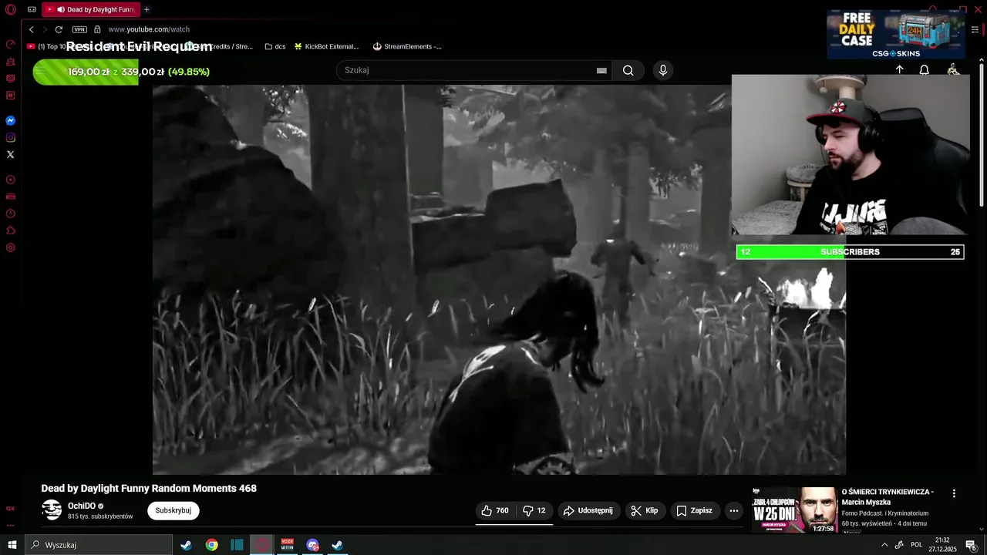This screenshot has width=987, height=555.
Task: Click the Klip scissors button
Action: coord(645,510)
